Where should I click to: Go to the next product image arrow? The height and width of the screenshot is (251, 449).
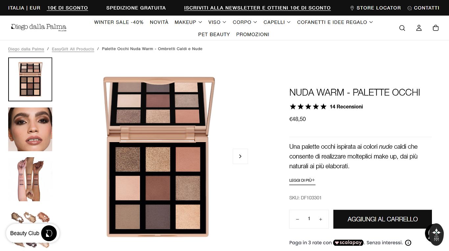[x=240, y=156]
